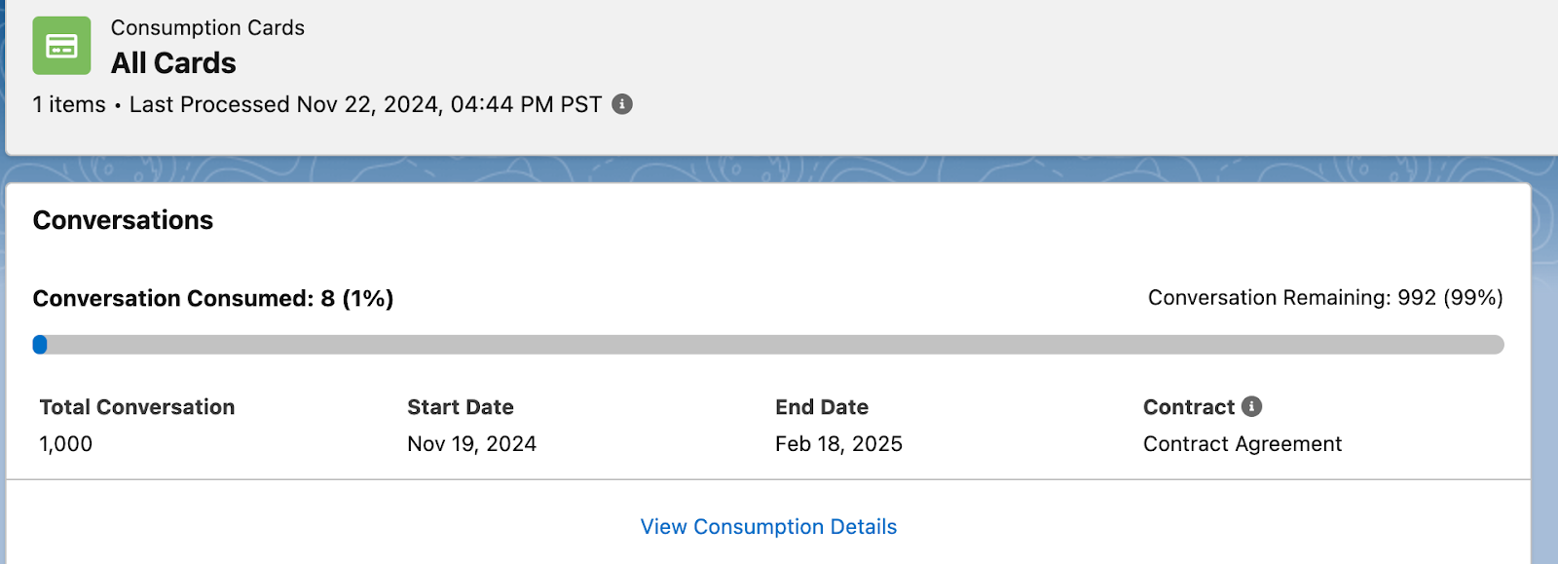
Task: Open the View Consumption Details link
Action: coord(768,527)
